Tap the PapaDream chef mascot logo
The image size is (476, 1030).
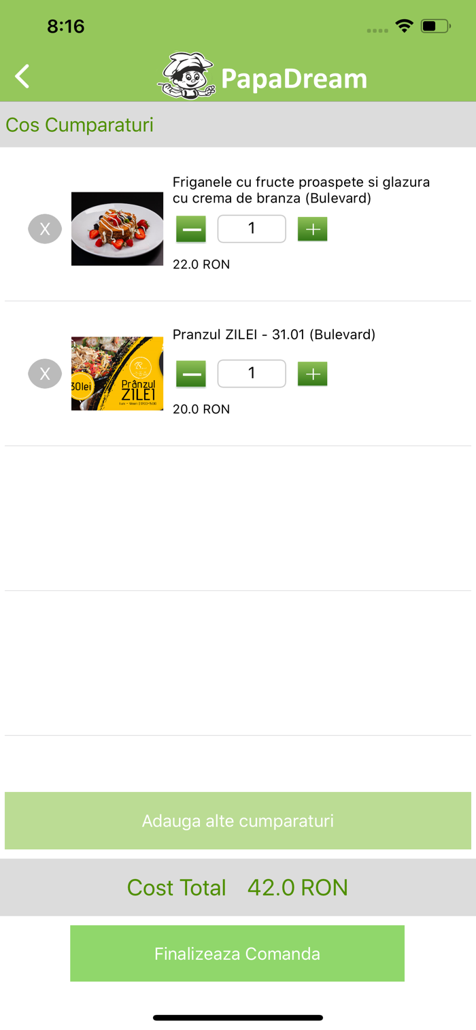click(187, 76)
